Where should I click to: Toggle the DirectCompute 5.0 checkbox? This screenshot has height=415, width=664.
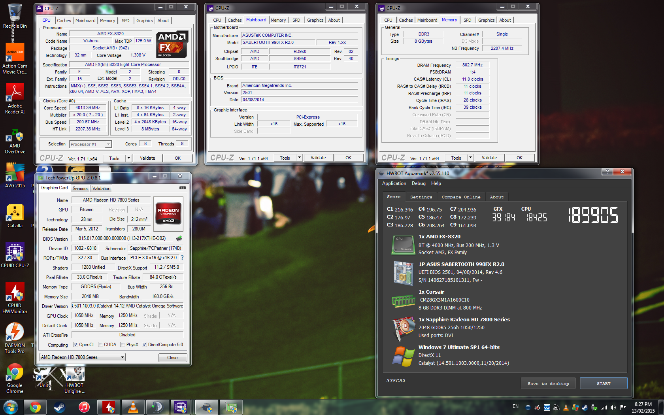[x=144, y=345]
